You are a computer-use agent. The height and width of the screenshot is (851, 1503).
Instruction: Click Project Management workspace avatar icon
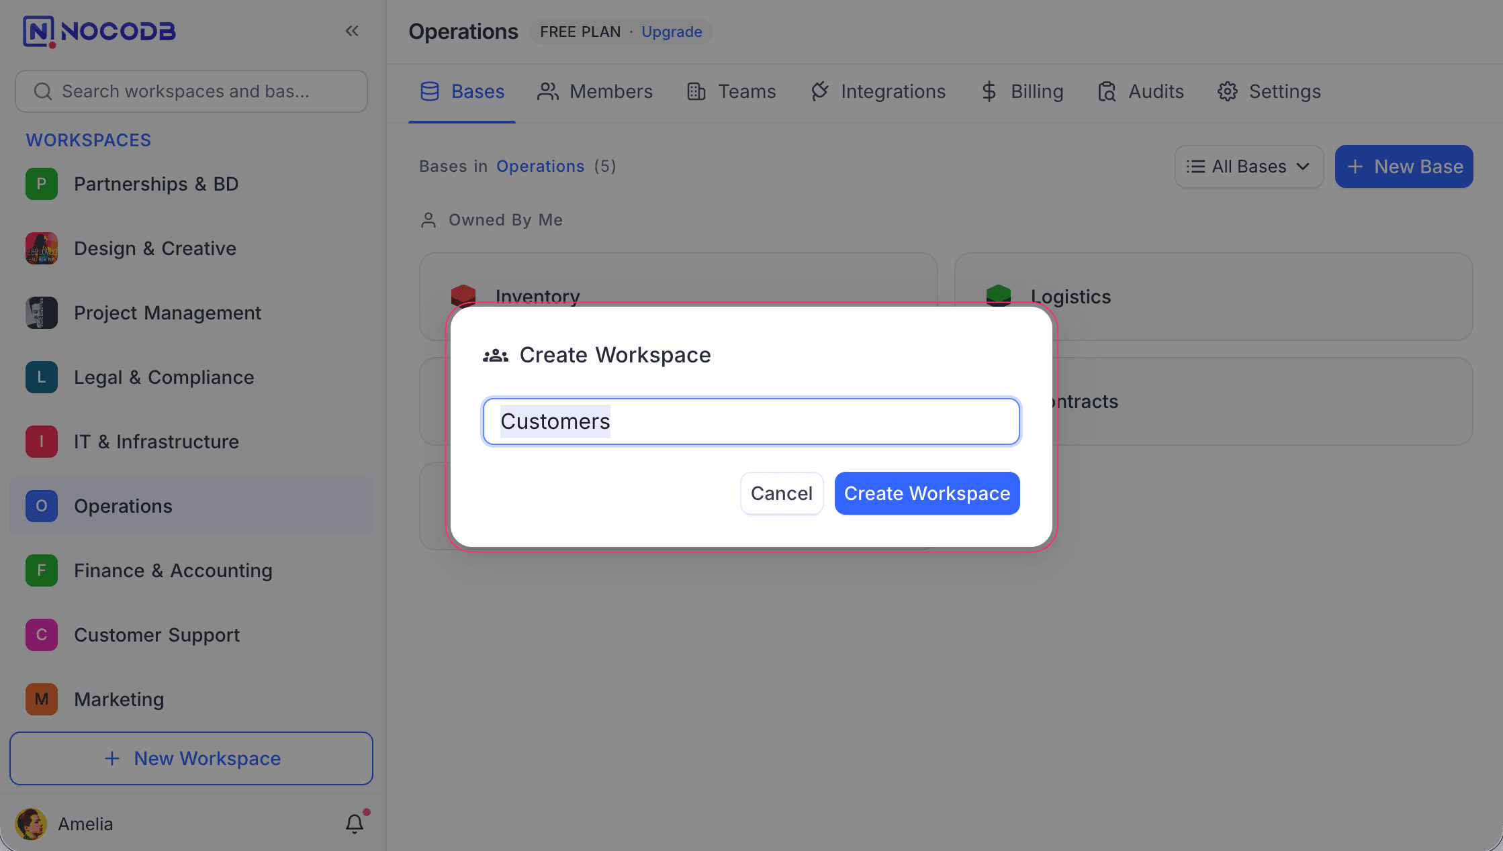[x=42, y=313]
